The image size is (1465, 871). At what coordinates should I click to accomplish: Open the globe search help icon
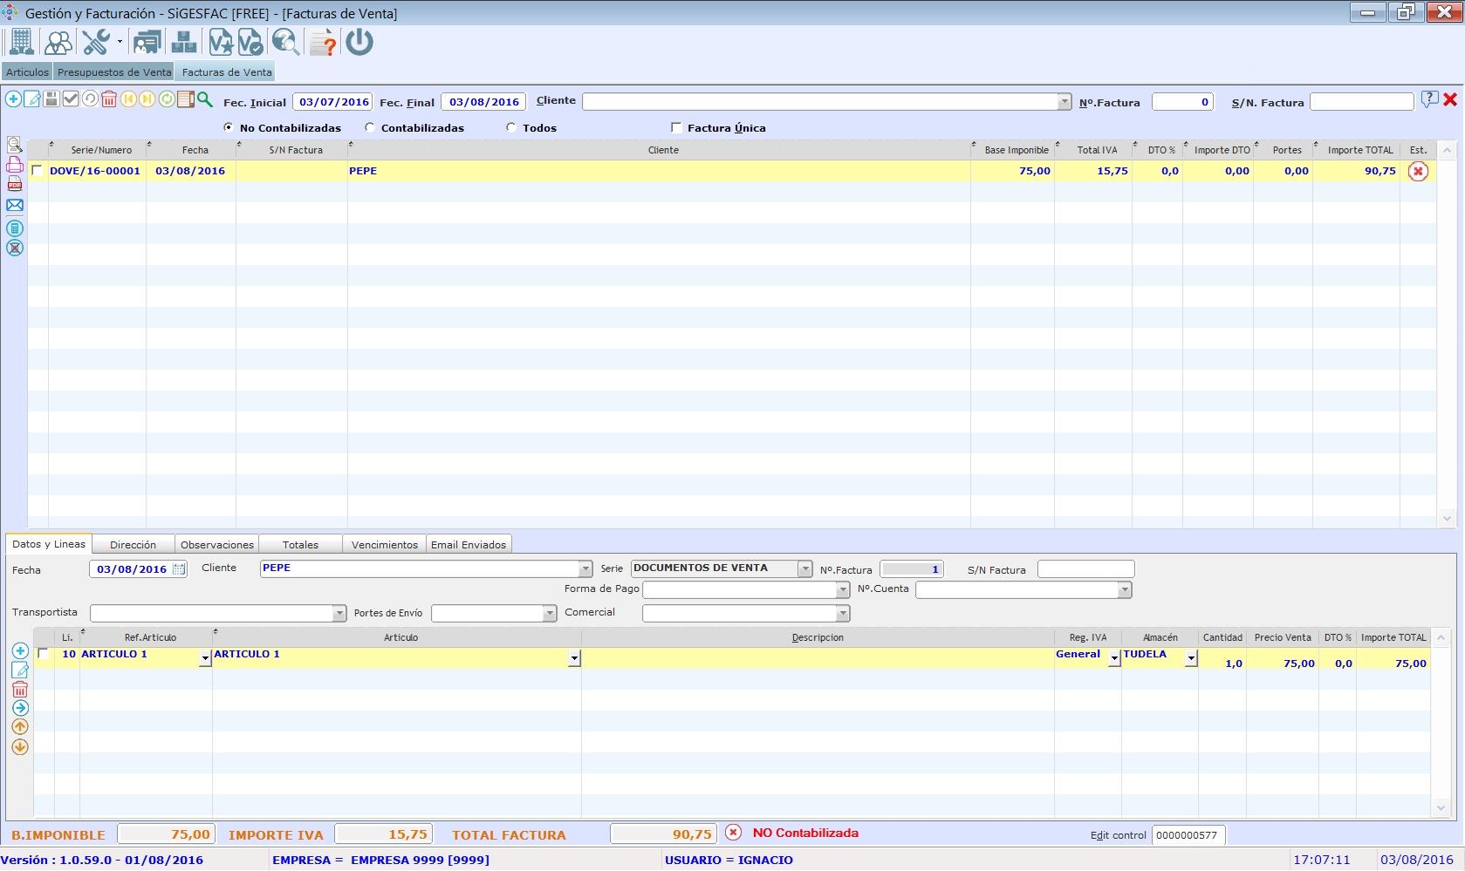[285, 42]
